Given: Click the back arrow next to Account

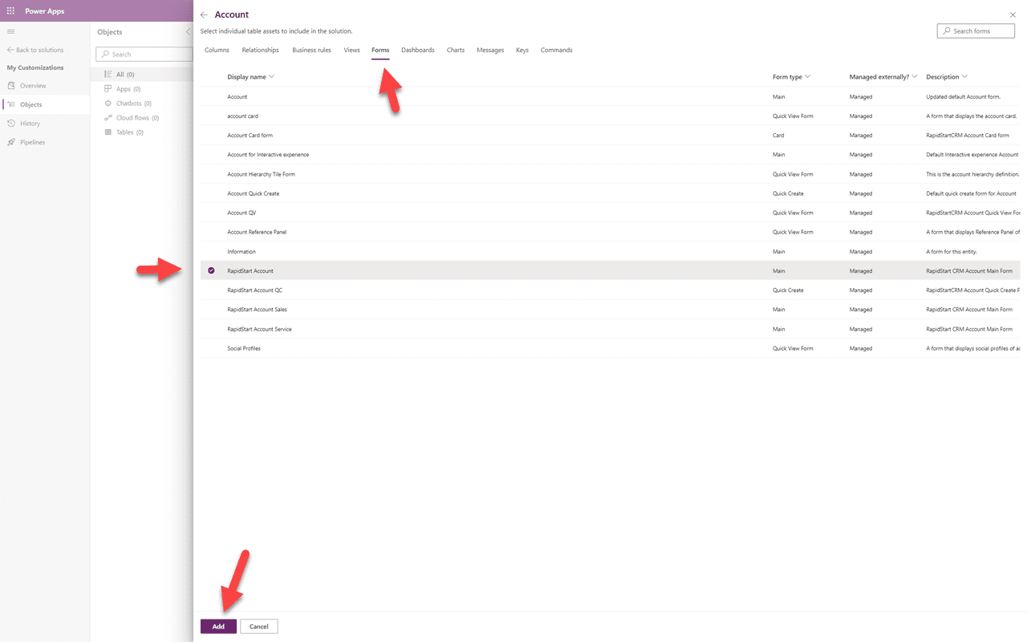Looking at the screenshot, I should tap(205, 14).
